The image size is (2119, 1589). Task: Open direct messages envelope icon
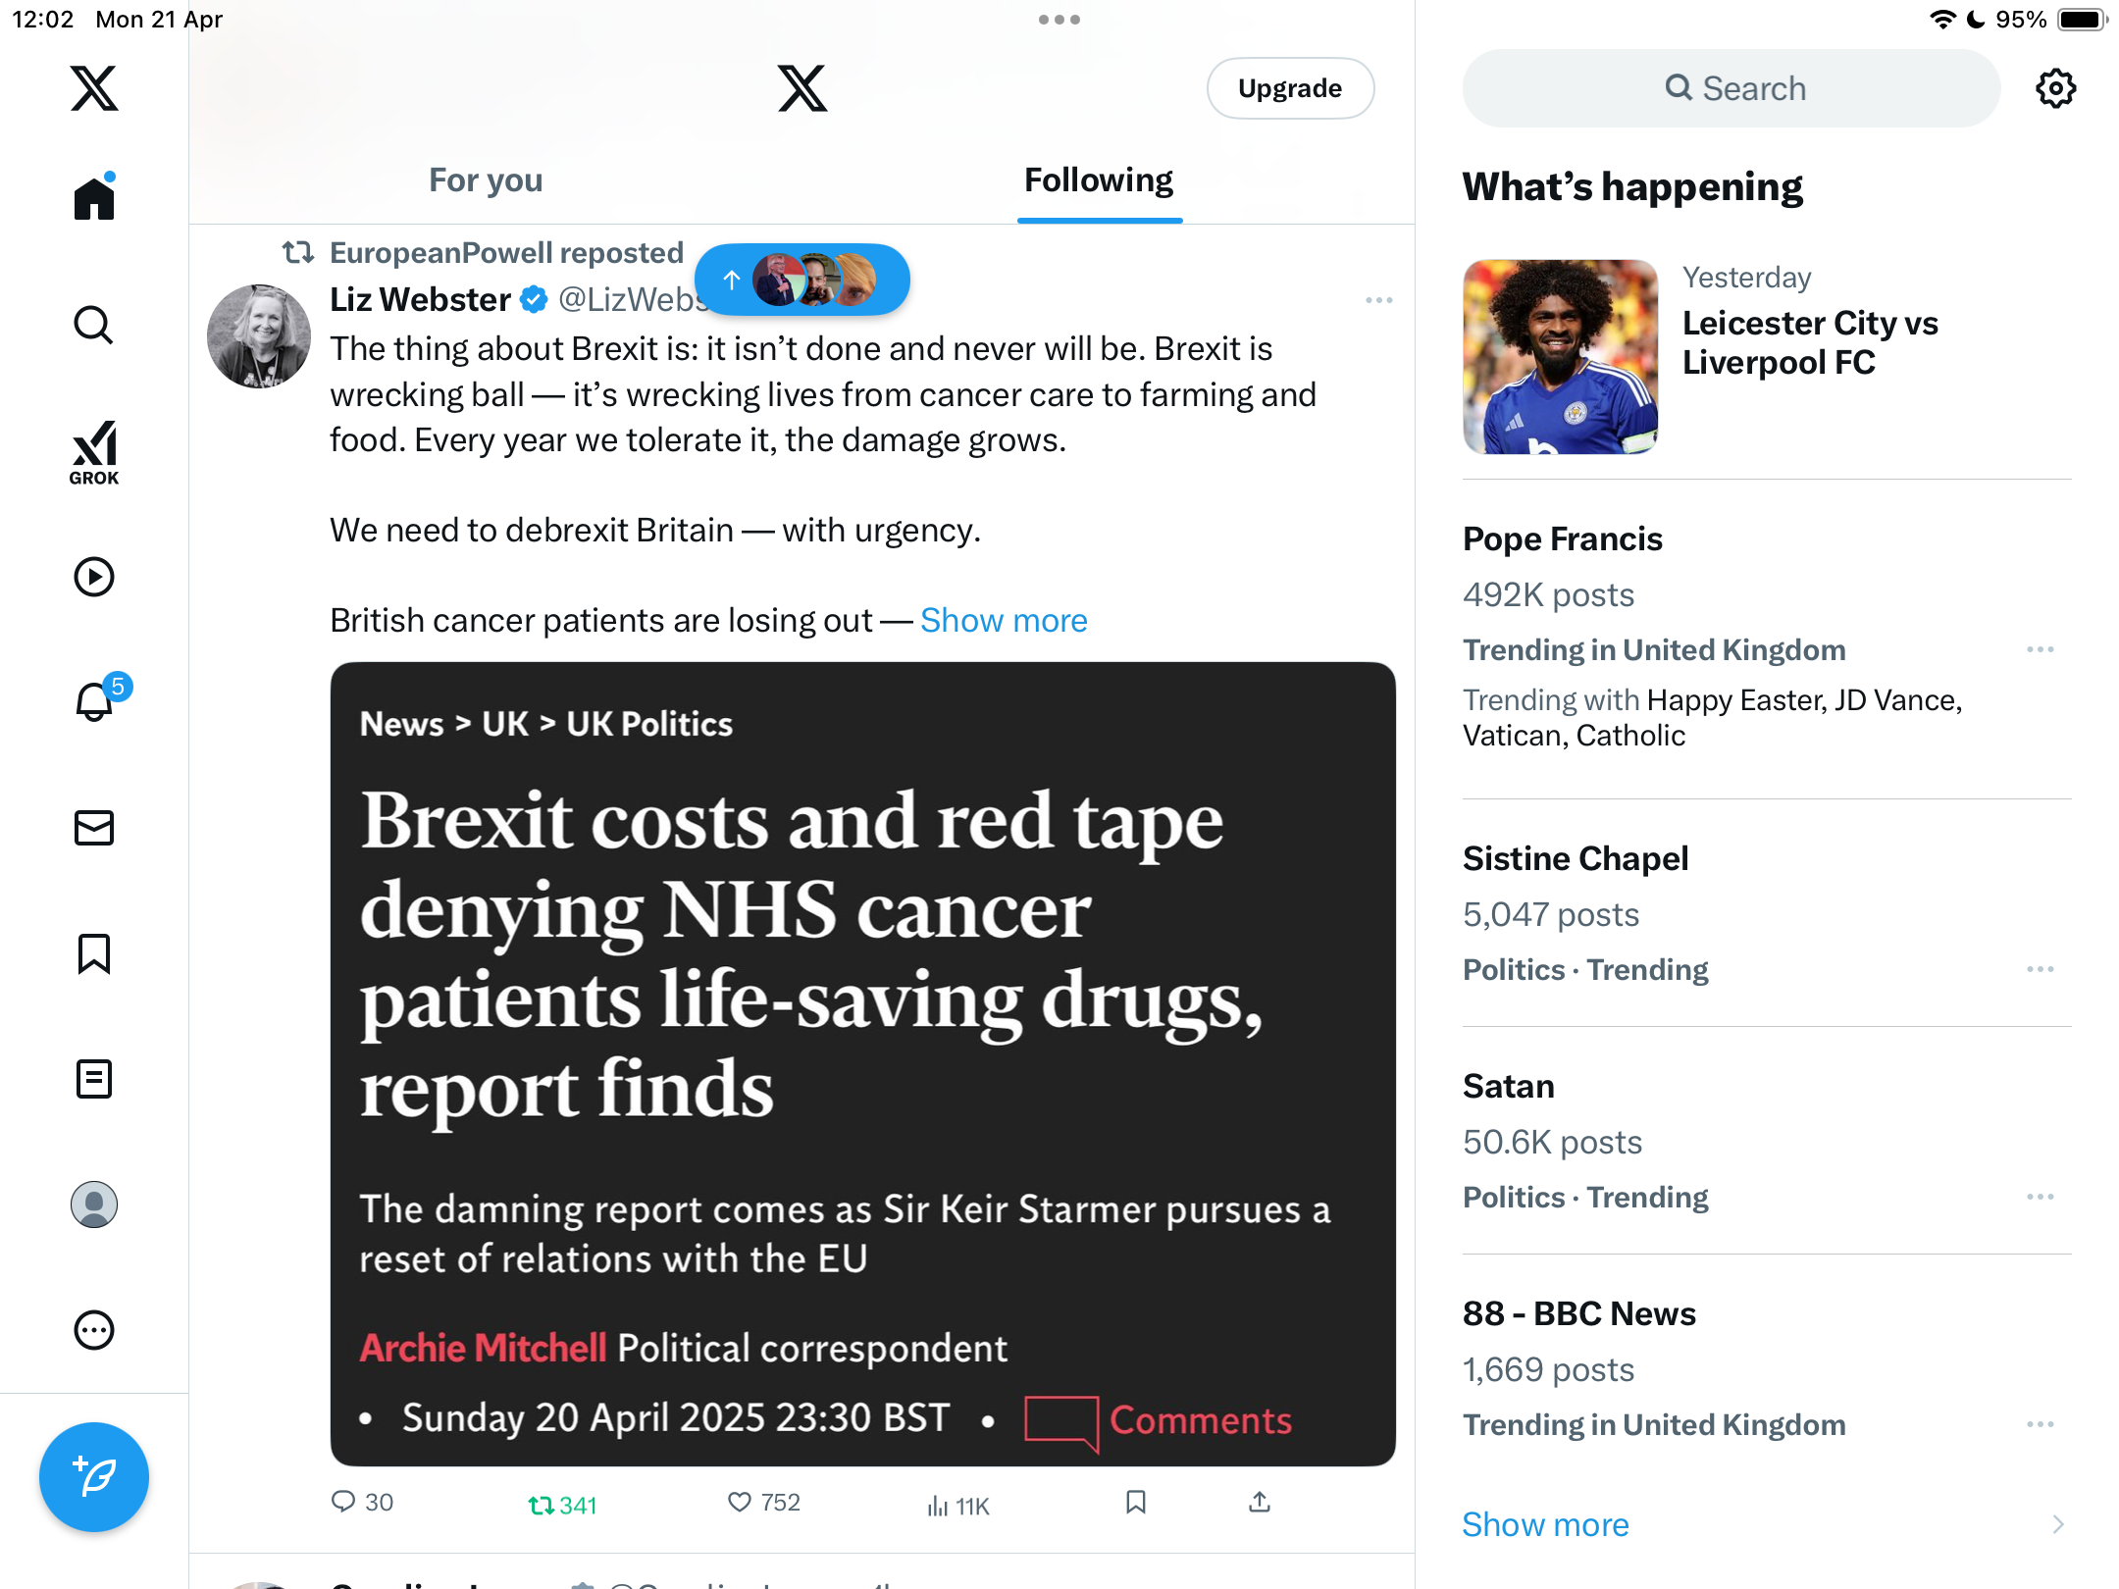coord(94,828)
